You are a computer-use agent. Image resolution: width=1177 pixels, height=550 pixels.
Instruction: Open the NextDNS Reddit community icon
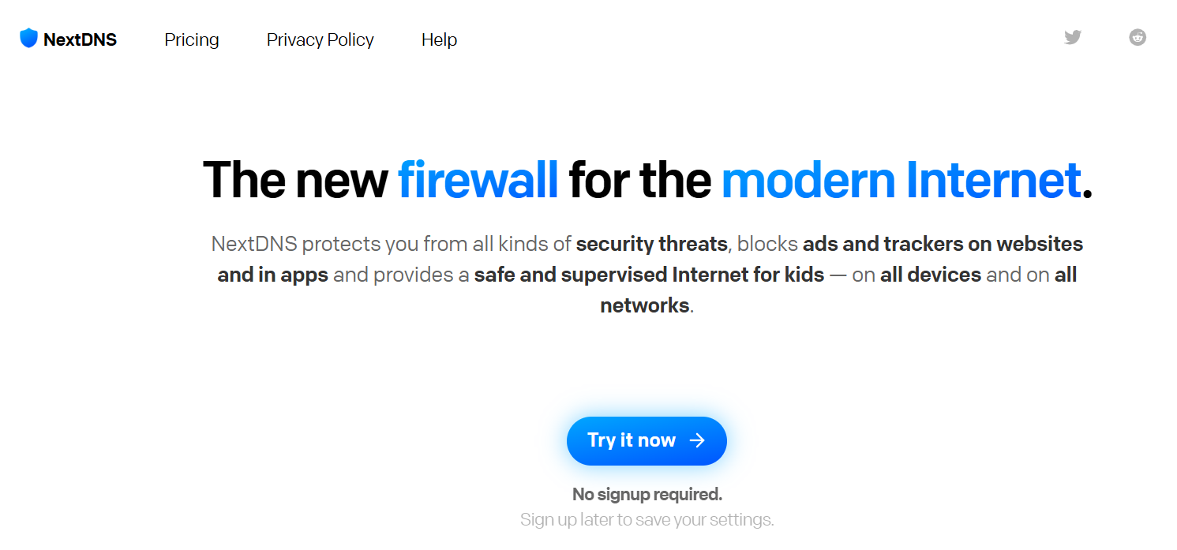(1138, 37)
